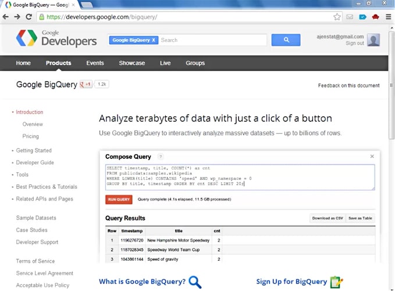Remove the Google BigQuery search filter chip
The image size is (395, 291).
(x=154, y=40)
